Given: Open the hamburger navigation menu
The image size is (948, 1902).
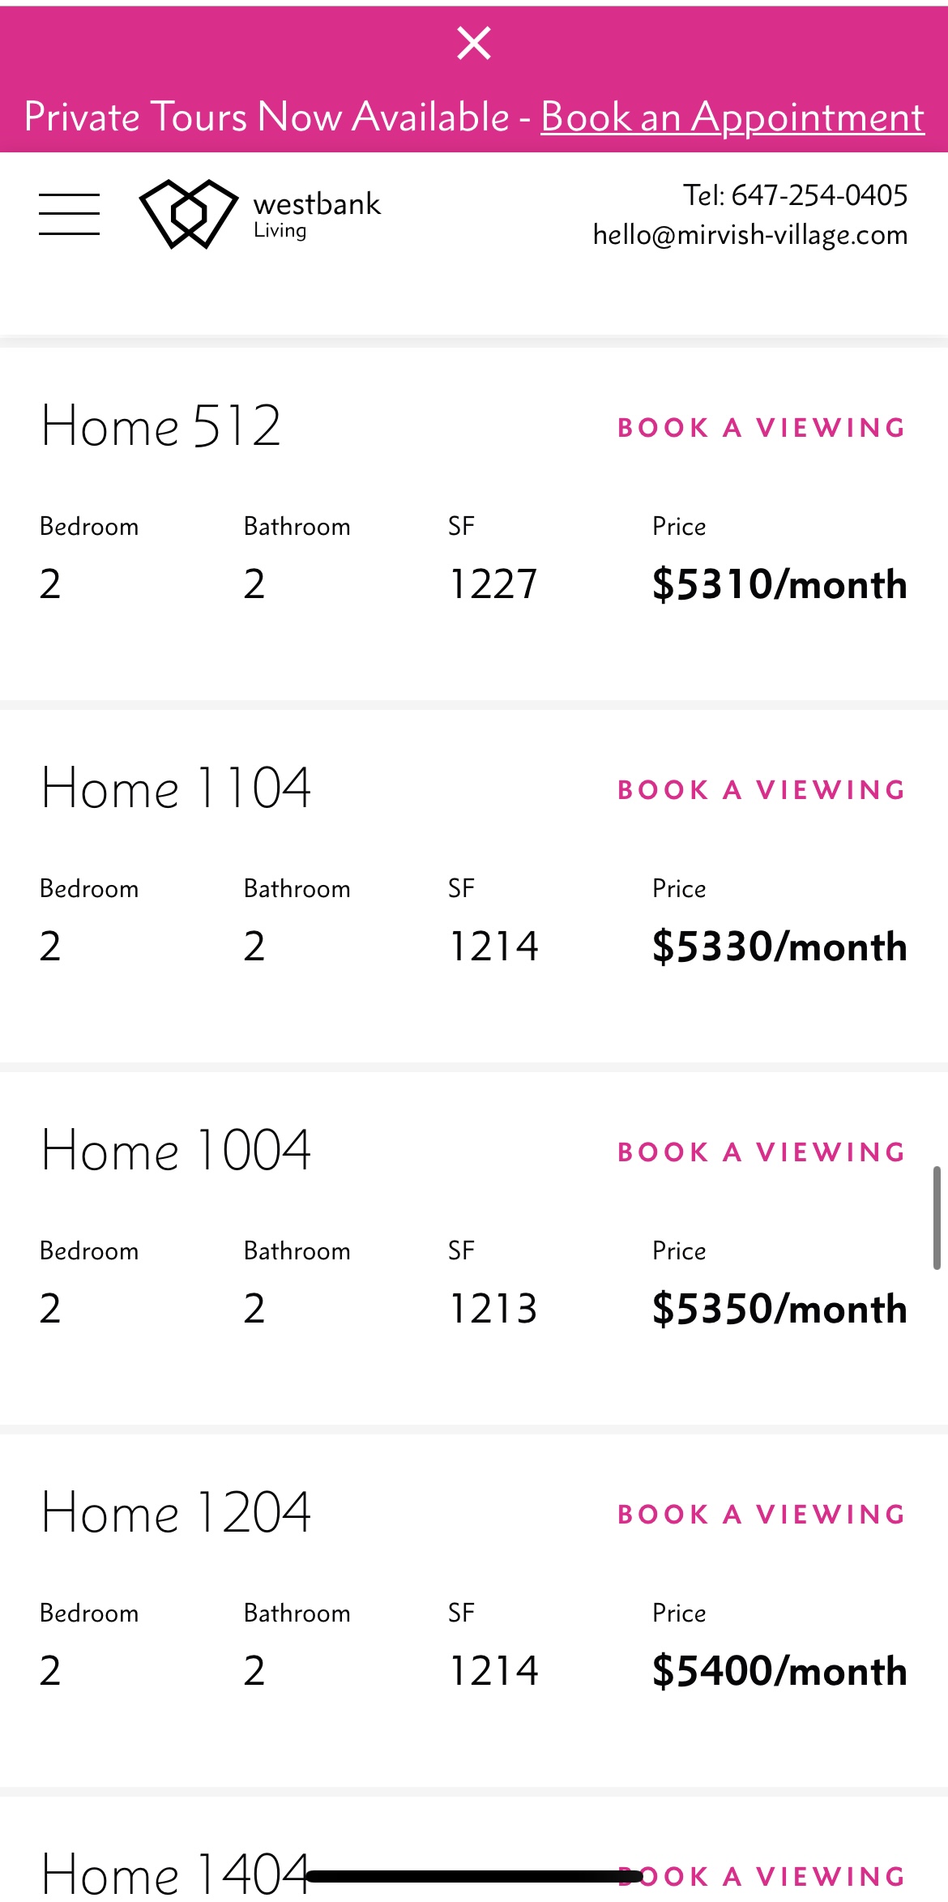Looking at the screenshot, I should (x=70, y=214).
